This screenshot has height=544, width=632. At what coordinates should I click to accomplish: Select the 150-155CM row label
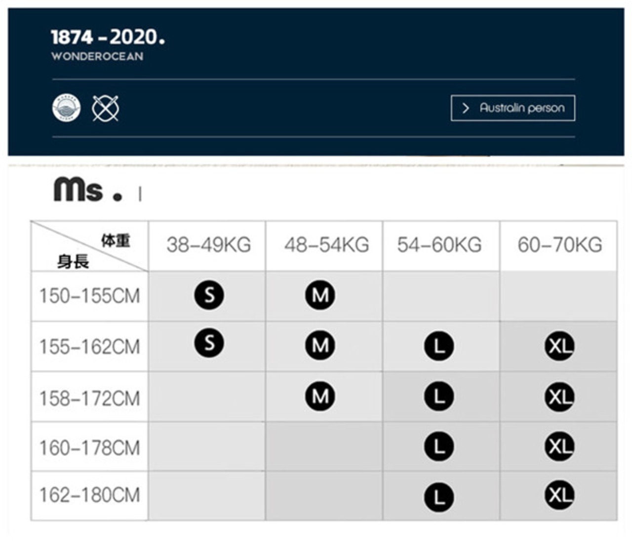pos(90,296)
